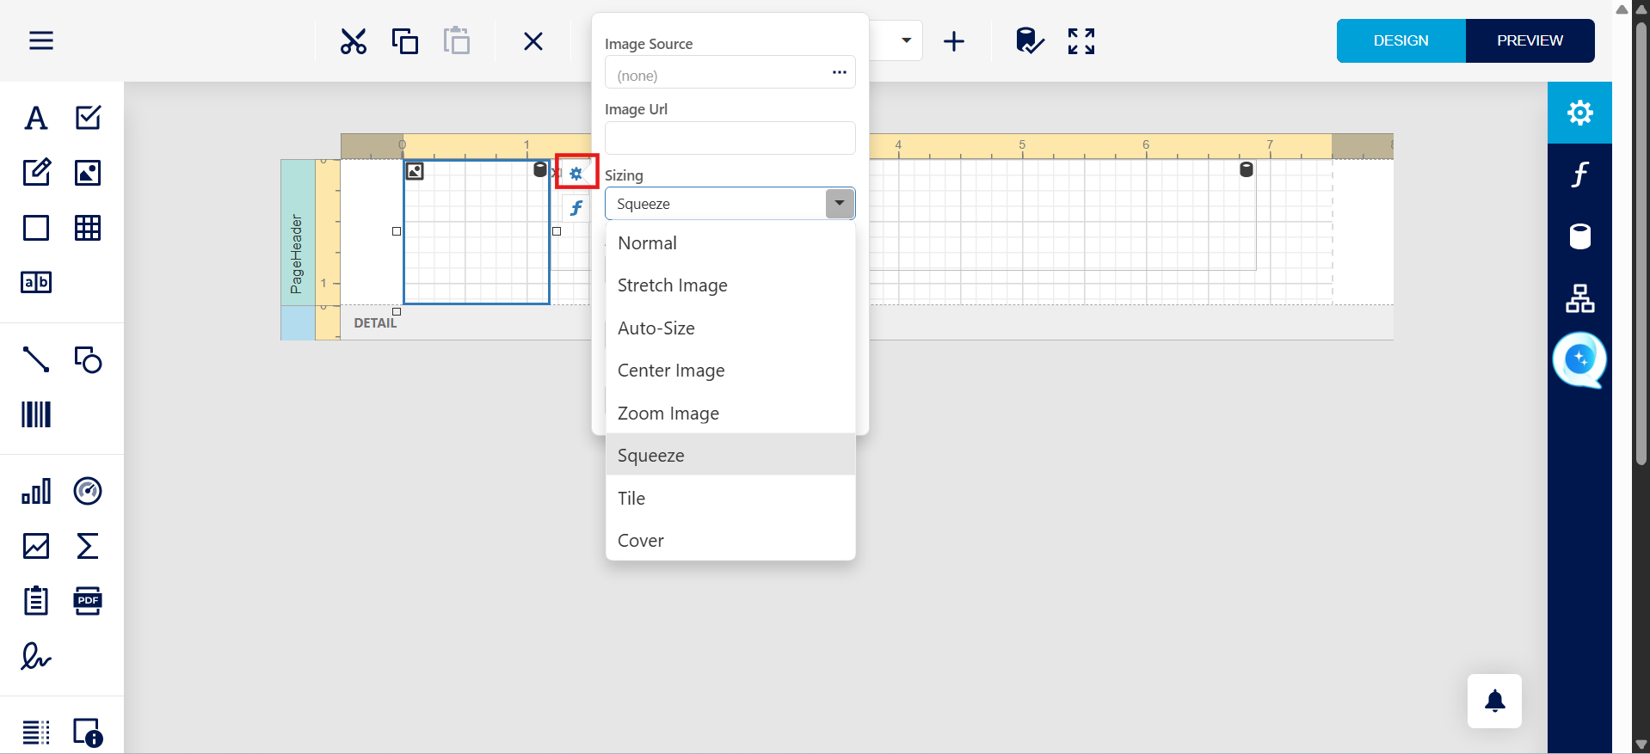Click the Cut scissors icon
1650x754 pixels.
(x=353, y=41)
